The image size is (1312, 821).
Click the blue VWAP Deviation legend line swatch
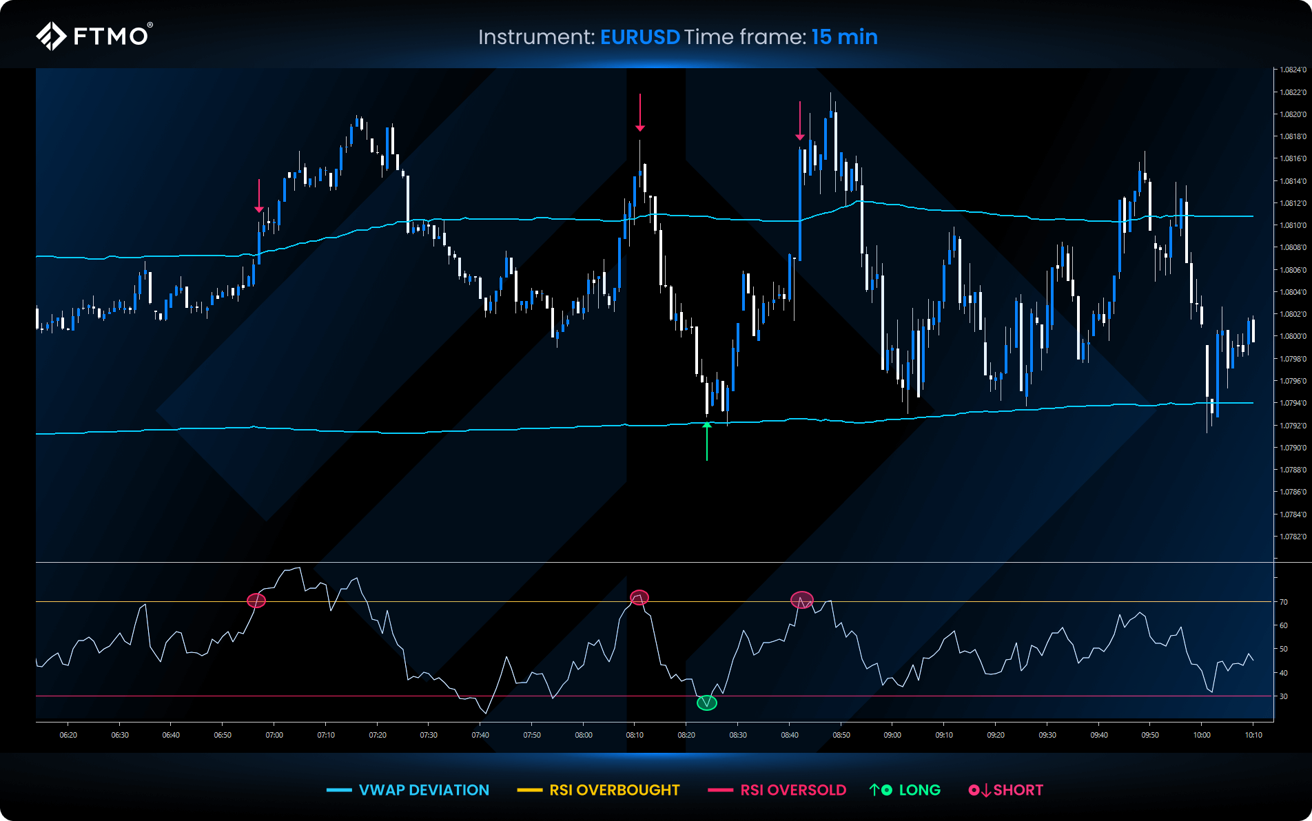(x=339, y=790)
